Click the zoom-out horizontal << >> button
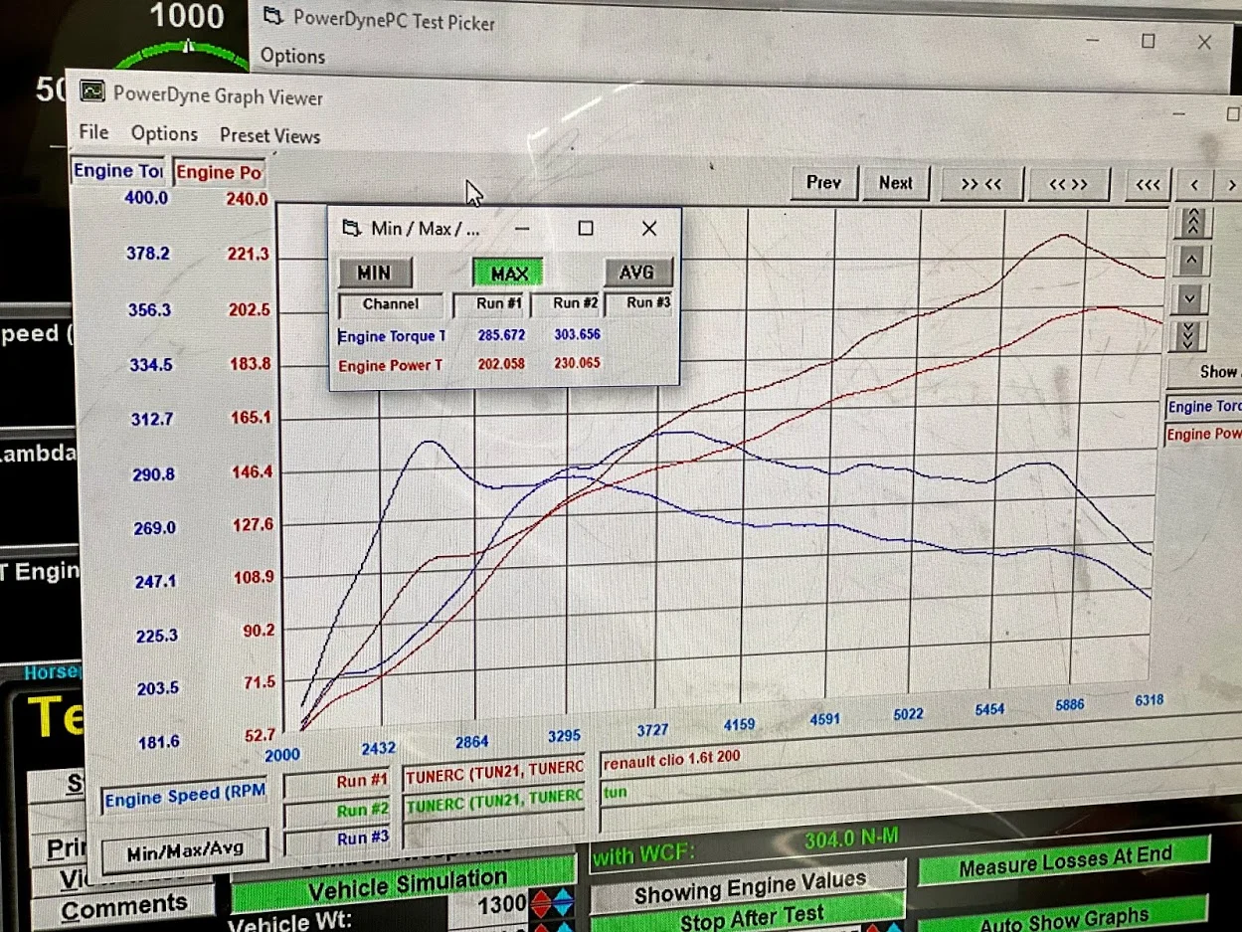Screen dimensions: 1242x932 [x=1068, y=184]
